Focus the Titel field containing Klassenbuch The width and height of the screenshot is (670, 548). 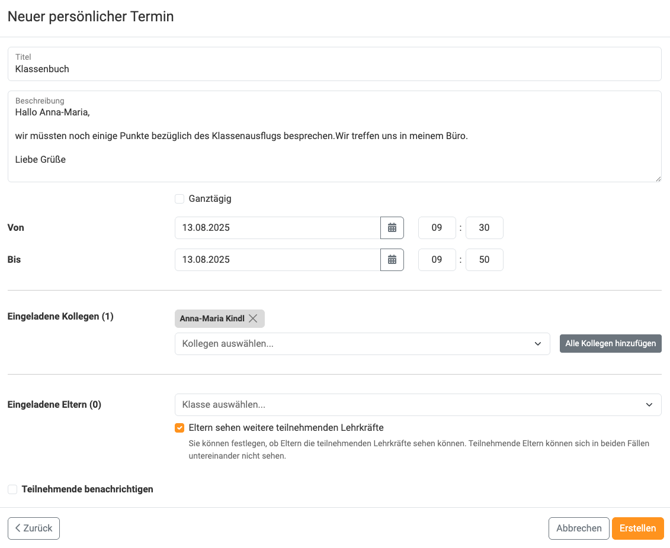coord(335,64)
